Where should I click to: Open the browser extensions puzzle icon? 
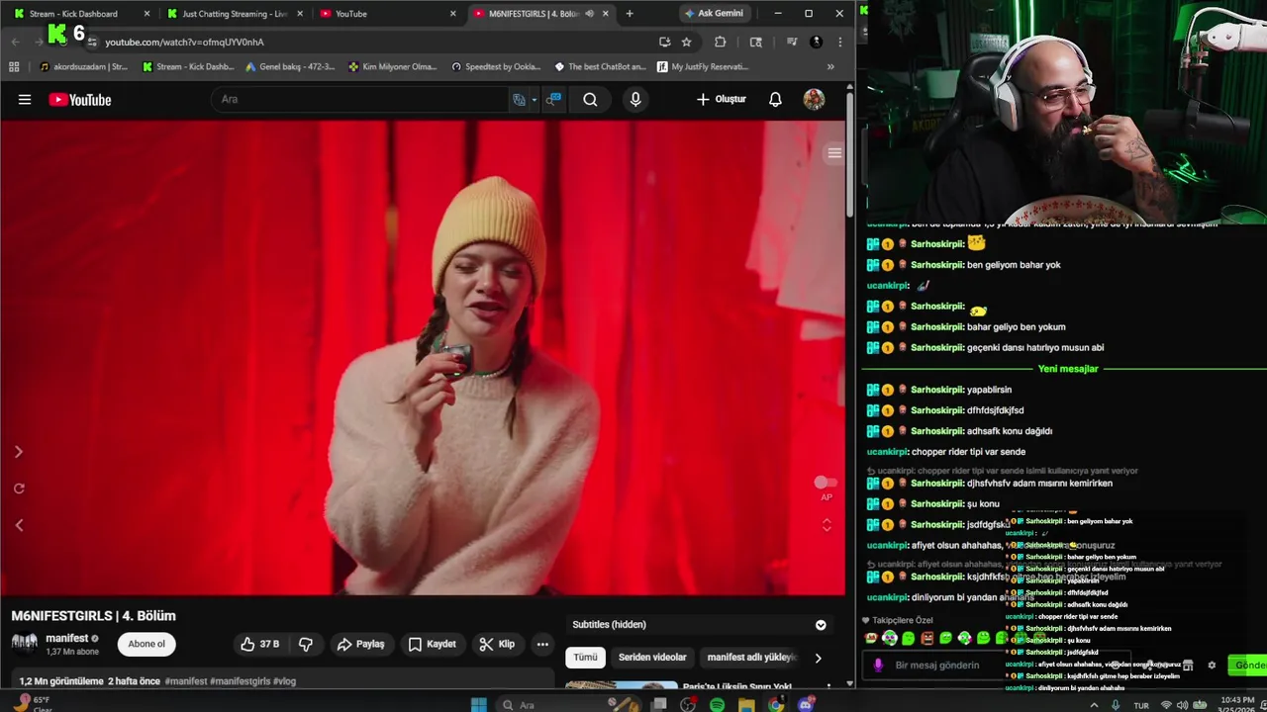(720, 43)
